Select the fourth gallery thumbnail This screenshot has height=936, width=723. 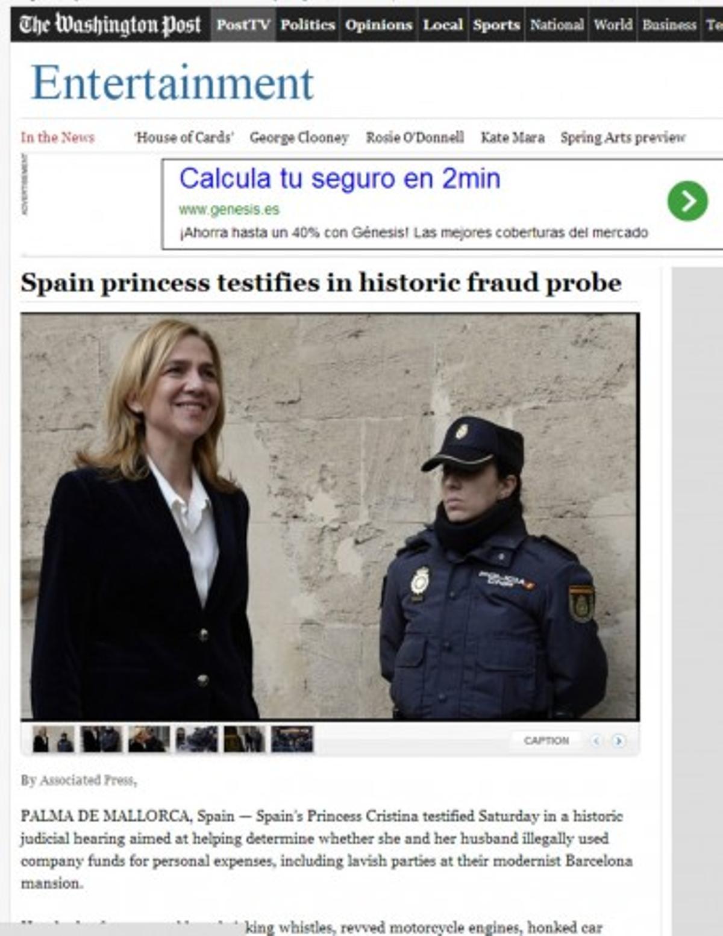point(196,739)
